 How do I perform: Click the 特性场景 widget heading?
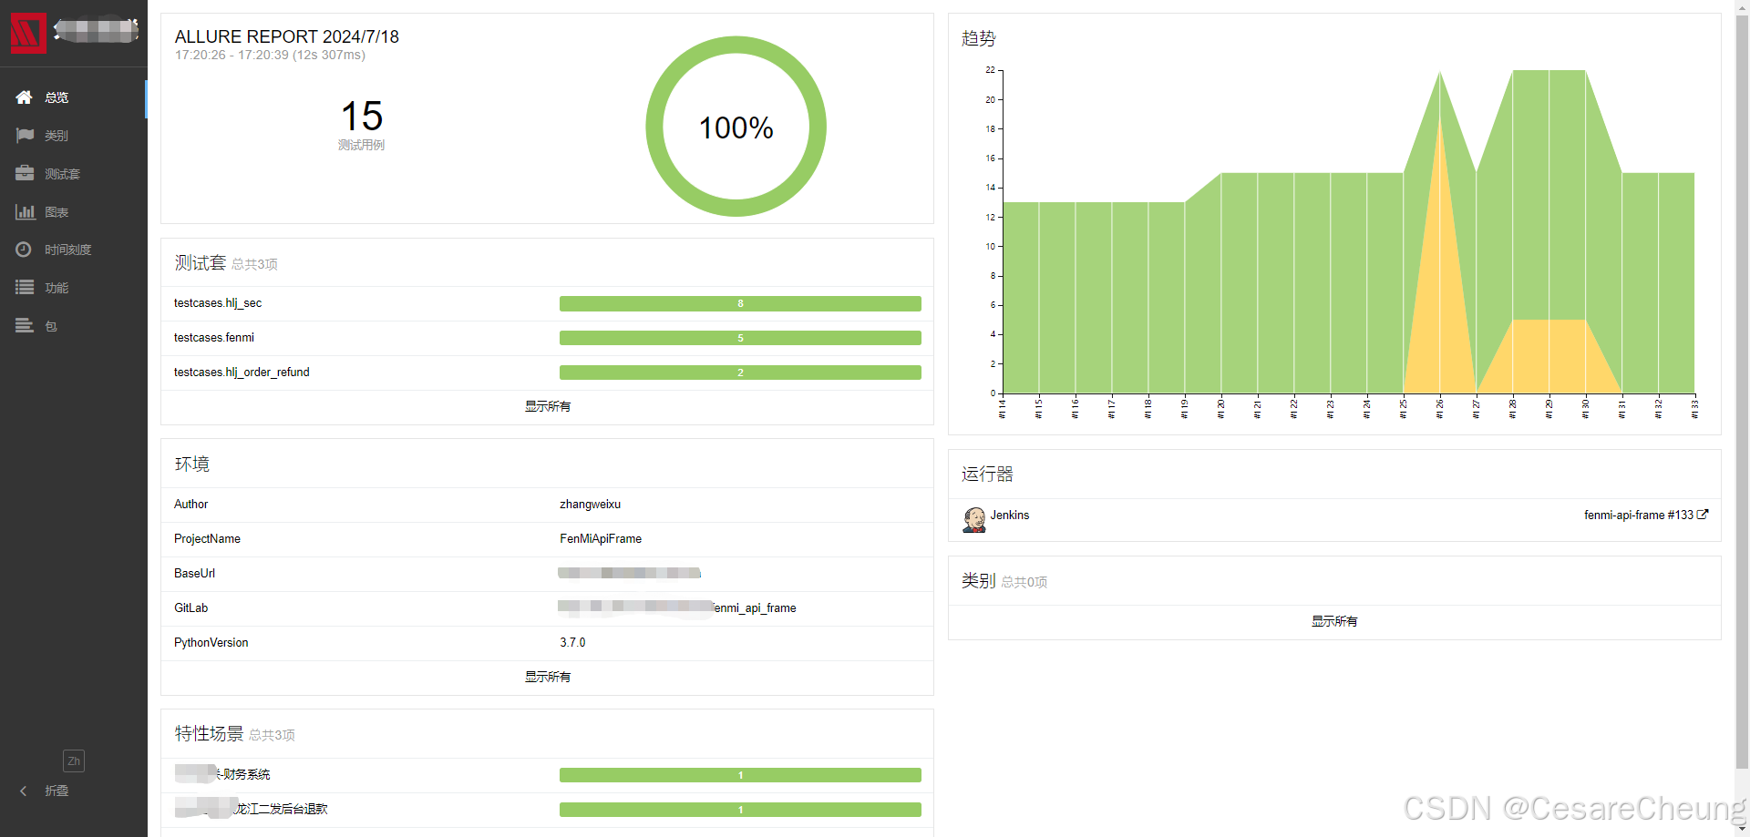pyautogui.click(x=209, y=734)
